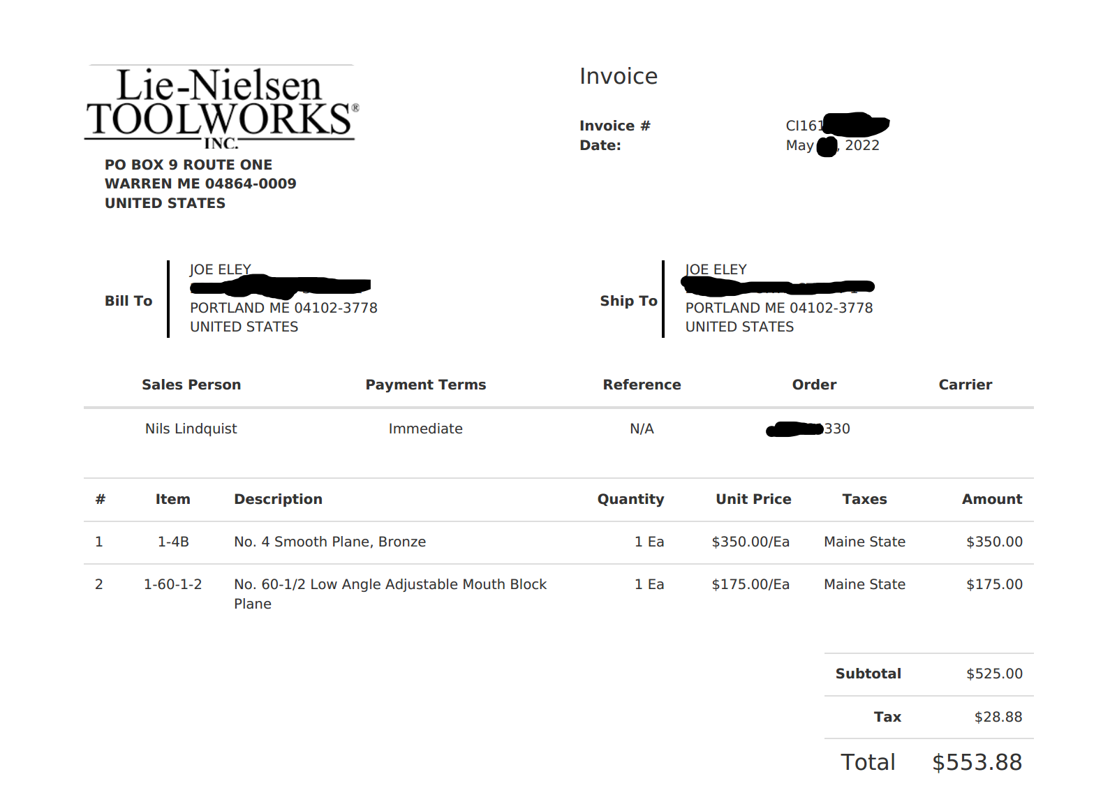Select Bill To 'PORTLAND ME 04102-3778' line
This screenshot has height=788, width=1117.
(283, 308)
